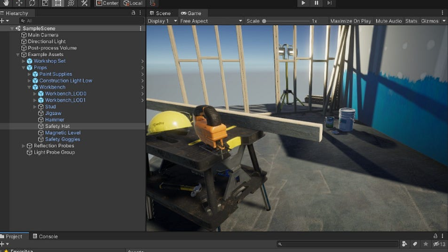
Task: Step forward one frame
Action: tap(329, 3)
